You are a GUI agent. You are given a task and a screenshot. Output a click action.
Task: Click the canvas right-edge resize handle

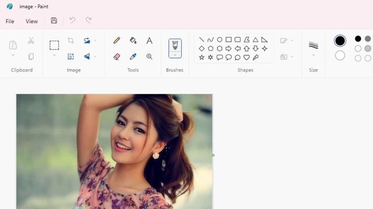(213, 155)
